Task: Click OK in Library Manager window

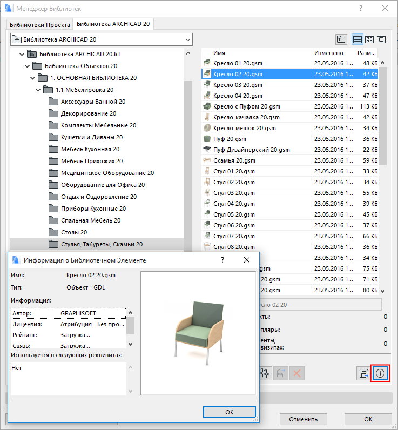Action: (368, 419)
